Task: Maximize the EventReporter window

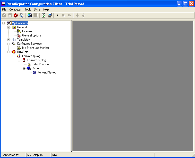Action: click(185, 4)
